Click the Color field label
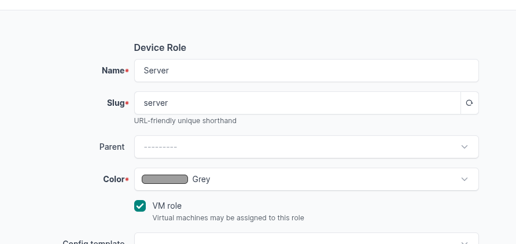This screenshot has height=244, width=516. 113,179
